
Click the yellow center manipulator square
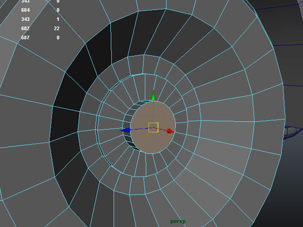[154, 128]
